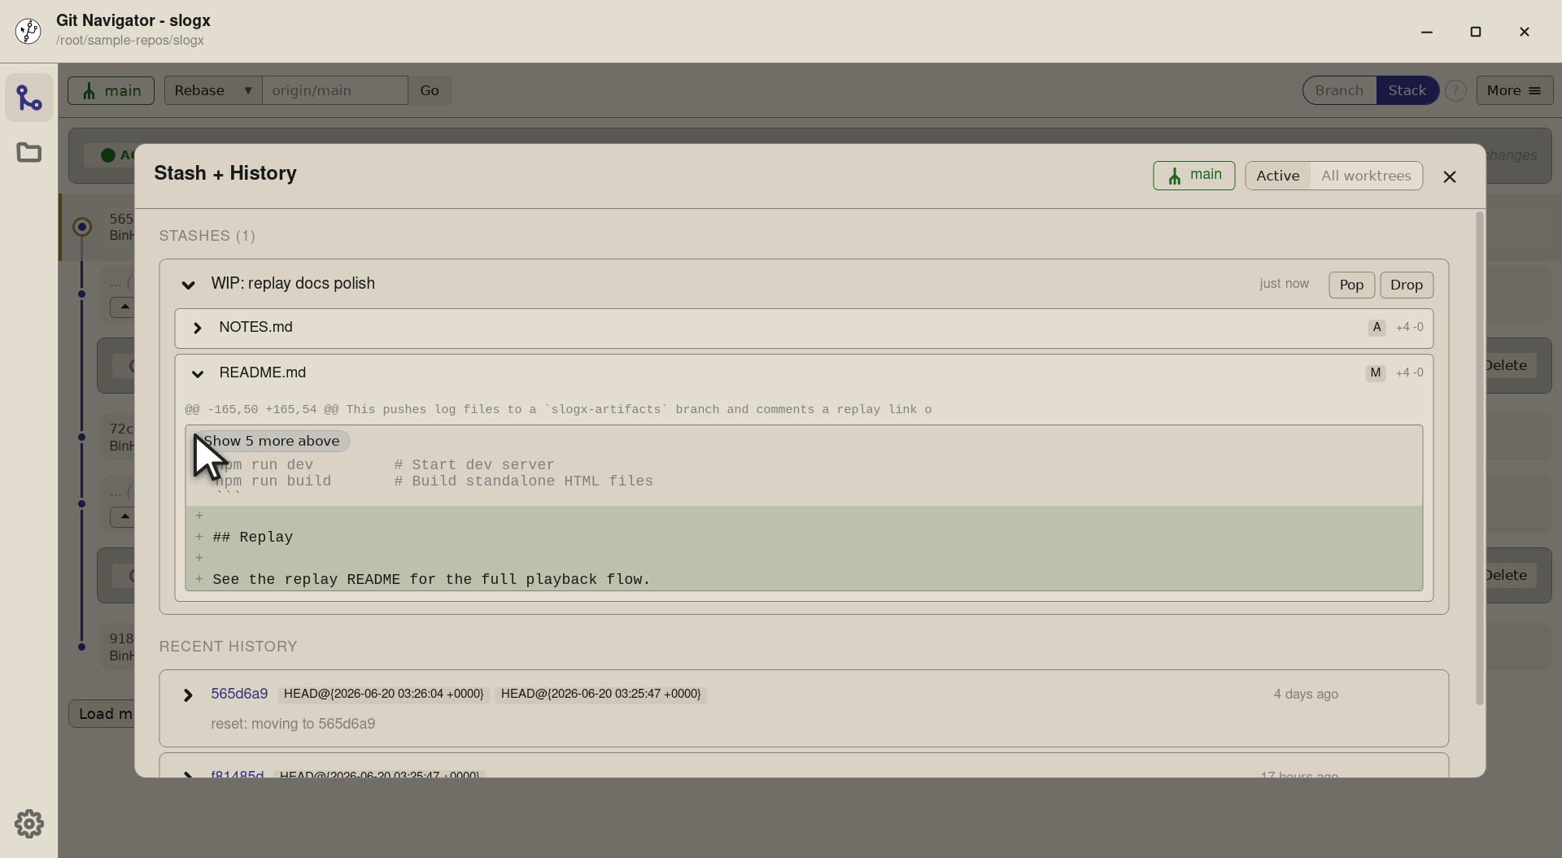
Task: Open the commit graph sidebar icon
Action: (29, 98)
